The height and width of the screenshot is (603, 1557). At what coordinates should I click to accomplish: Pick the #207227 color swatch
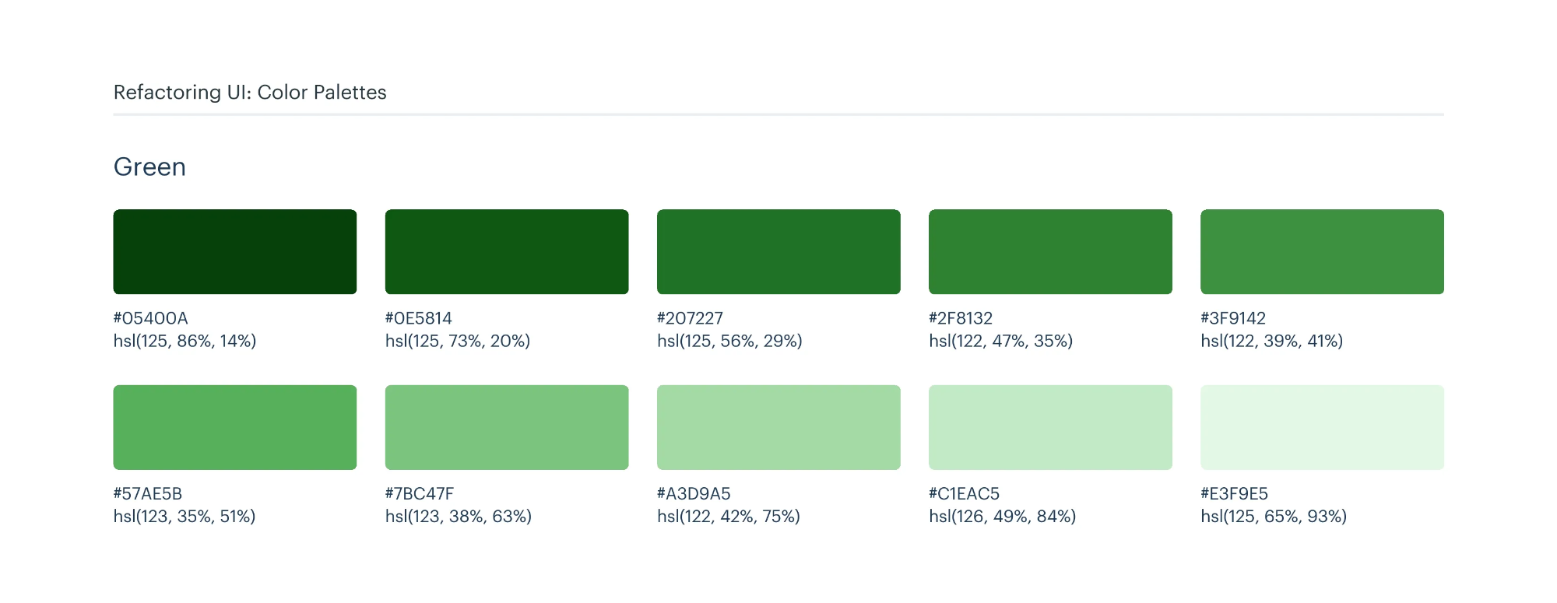pyautogui.click(x=778, y=251)
